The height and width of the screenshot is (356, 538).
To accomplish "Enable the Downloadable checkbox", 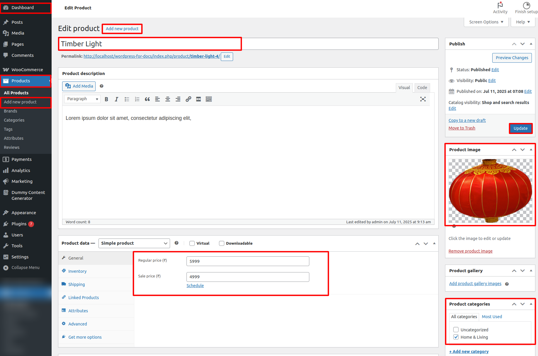I will pyautogui.click(x=222, y=243).
